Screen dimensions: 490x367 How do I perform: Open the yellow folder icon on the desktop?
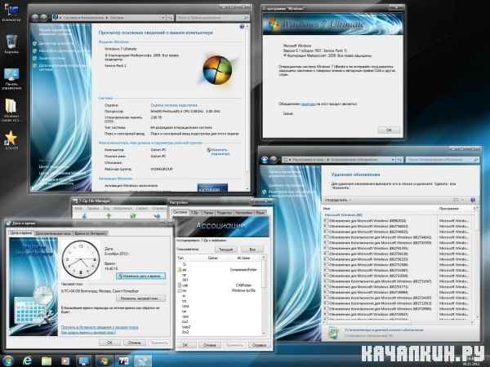click(11, 110)
